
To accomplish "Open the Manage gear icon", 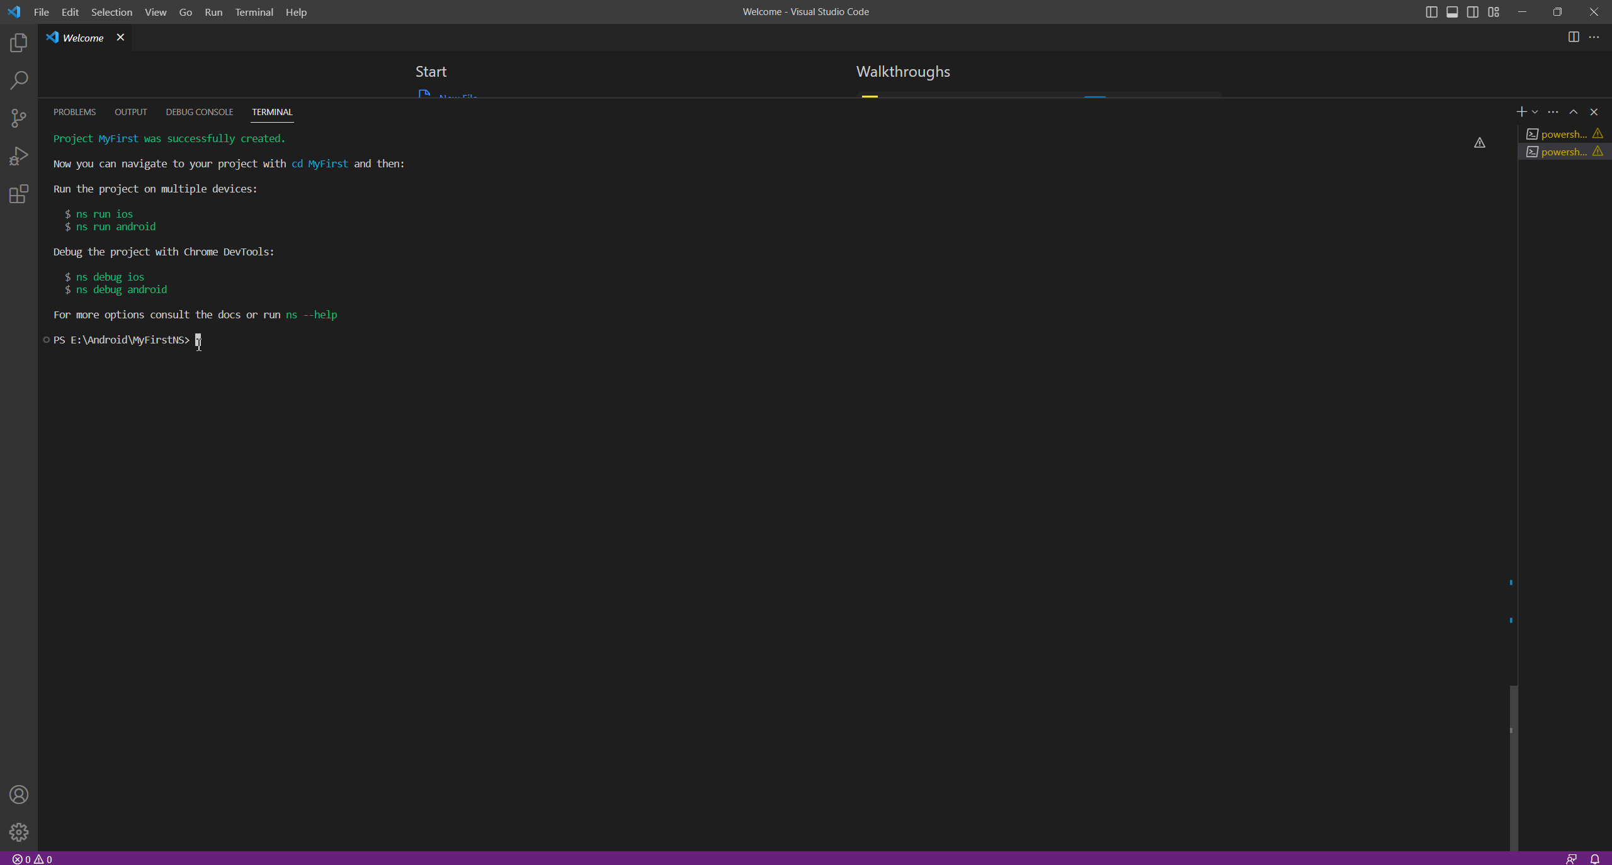I will tap(19, 832).
